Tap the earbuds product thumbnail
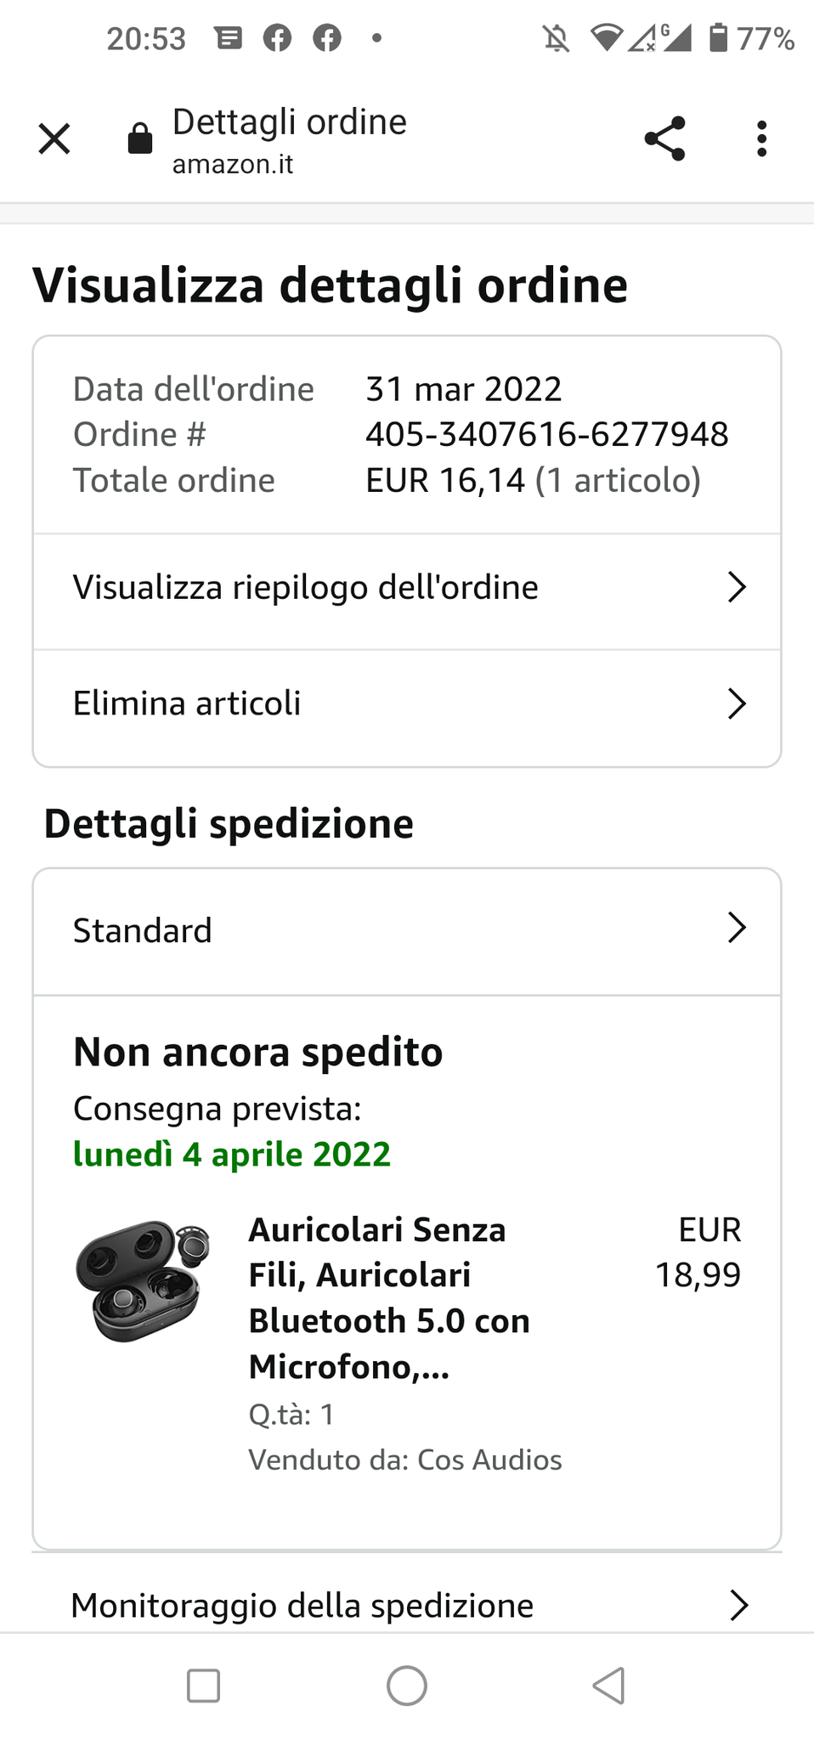 coord(143,1280)
